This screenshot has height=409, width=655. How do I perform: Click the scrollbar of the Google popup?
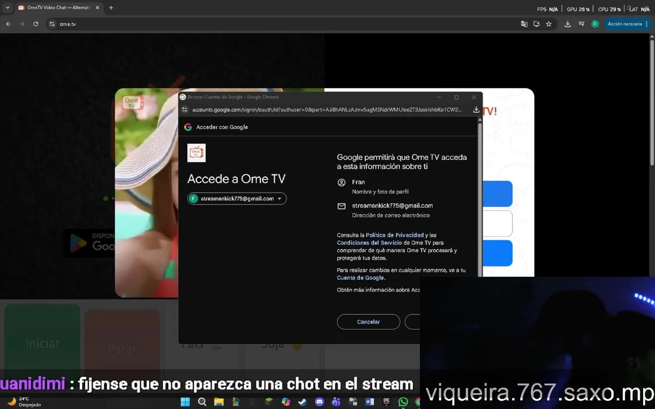click(479, 201)
